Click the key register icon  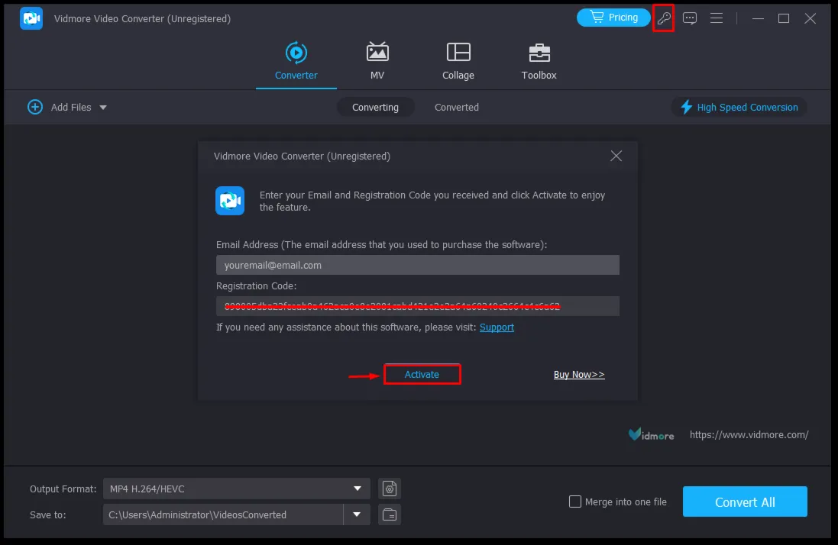pyautogui.click(x=663, y=18)
